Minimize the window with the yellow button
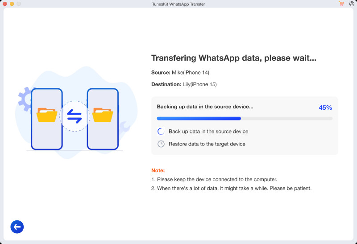357x244 pixels. click(x=12, y=4)
